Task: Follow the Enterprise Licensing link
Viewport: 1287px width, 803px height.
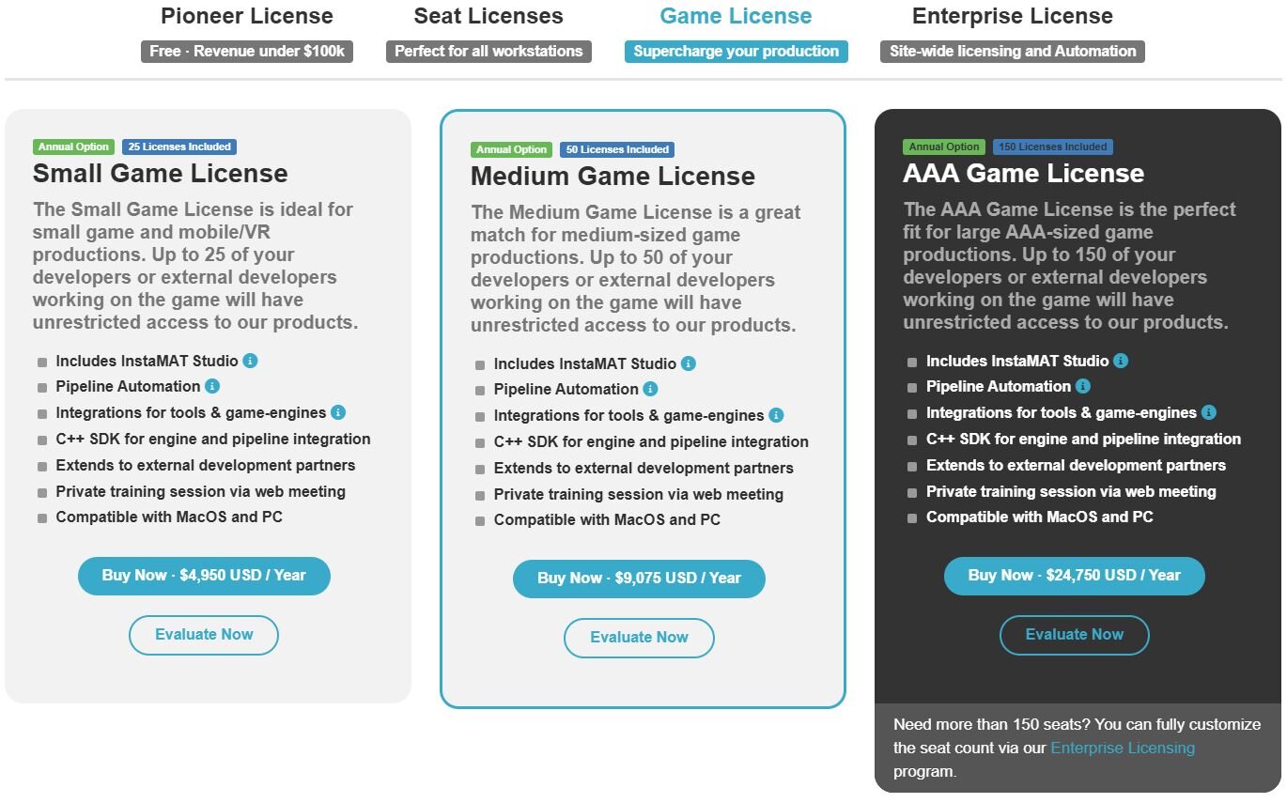Action: [1123, 748]
